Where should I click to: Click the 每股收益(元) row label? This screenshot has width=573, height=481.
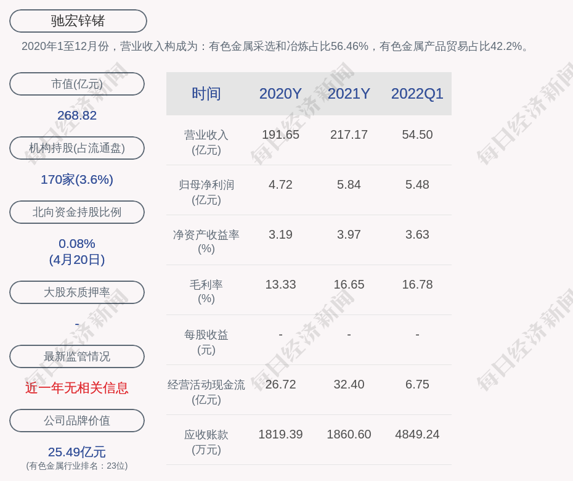[x=206, y=342]
